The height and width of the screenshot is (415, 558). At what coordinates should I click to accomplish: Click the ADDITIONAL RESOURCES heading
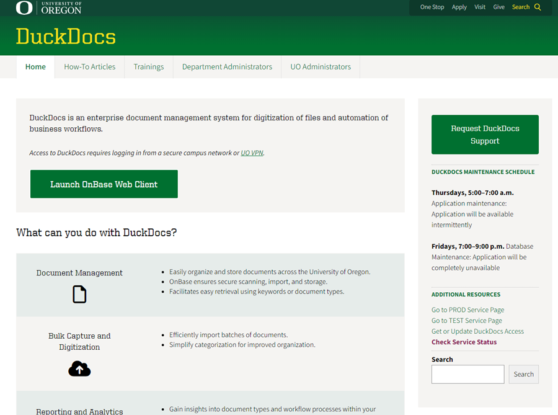click(x=466, y=294)
